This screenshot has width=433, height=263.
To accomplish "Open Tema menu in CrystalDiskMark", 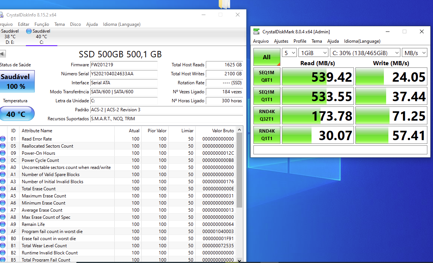I will (x=317, y=41).
